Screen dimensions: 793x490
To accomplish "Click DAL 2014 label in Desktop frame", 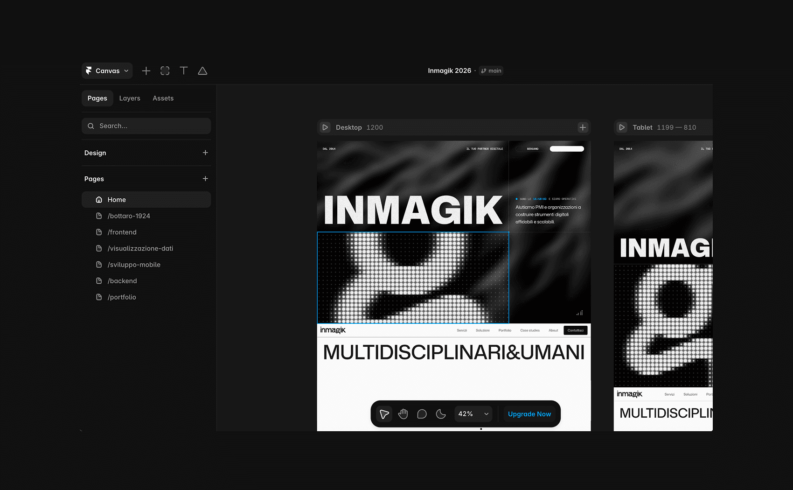I will tap(329, 149).
